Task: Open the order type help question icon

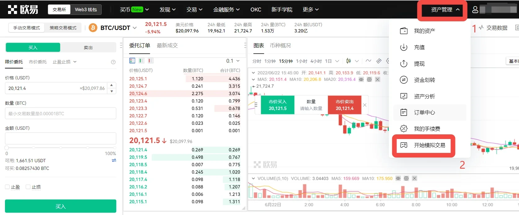Action: tap(113, 62)
